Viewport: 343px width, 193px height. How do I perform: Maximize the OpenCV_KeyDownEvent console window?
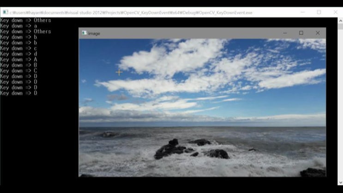(319, 12)
